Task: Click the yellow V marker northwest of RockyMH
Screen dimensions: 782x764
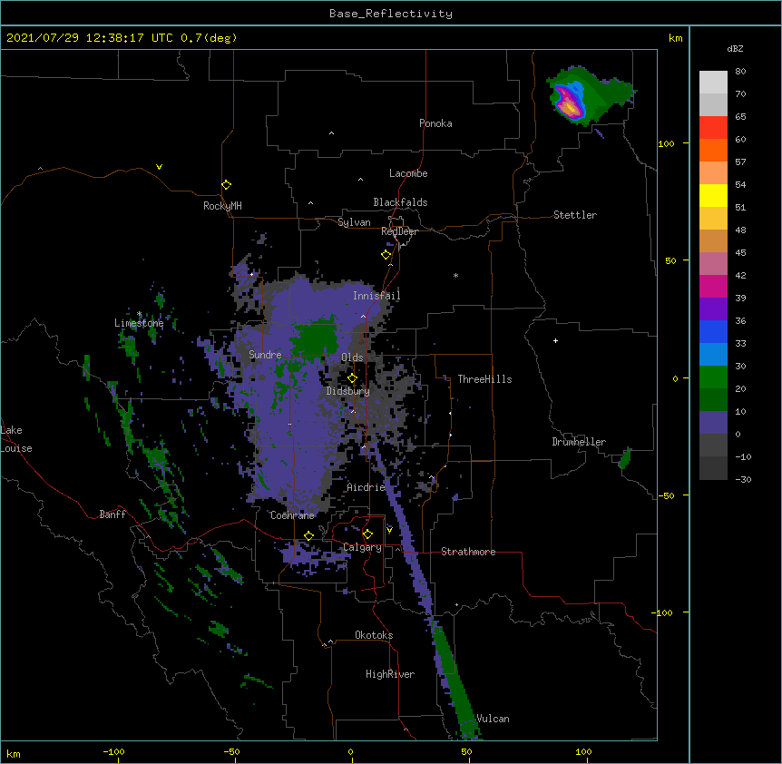Action: 159,167
